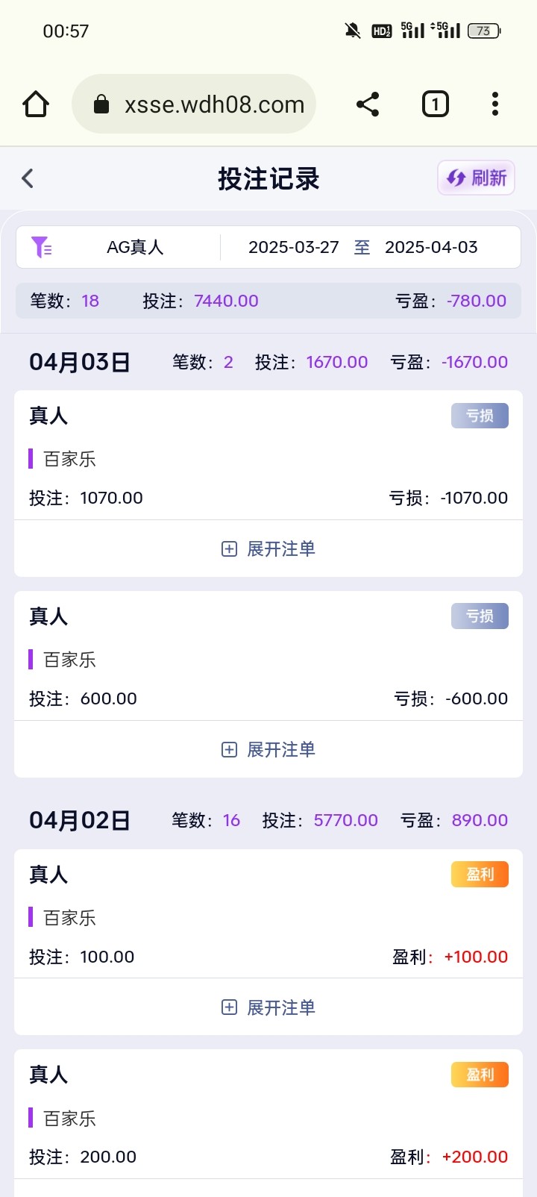Open the AG真人 platform filter dropdown
Screen dimensions: 537x1197
(135, 247)
